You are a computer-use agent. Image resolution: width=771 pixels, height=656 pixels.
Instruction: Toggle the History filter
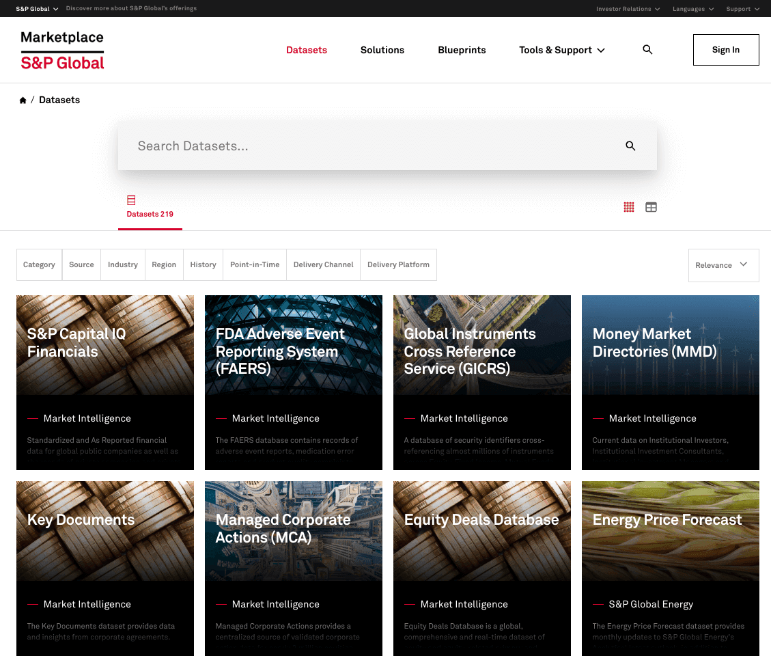[x=202, y=264]
